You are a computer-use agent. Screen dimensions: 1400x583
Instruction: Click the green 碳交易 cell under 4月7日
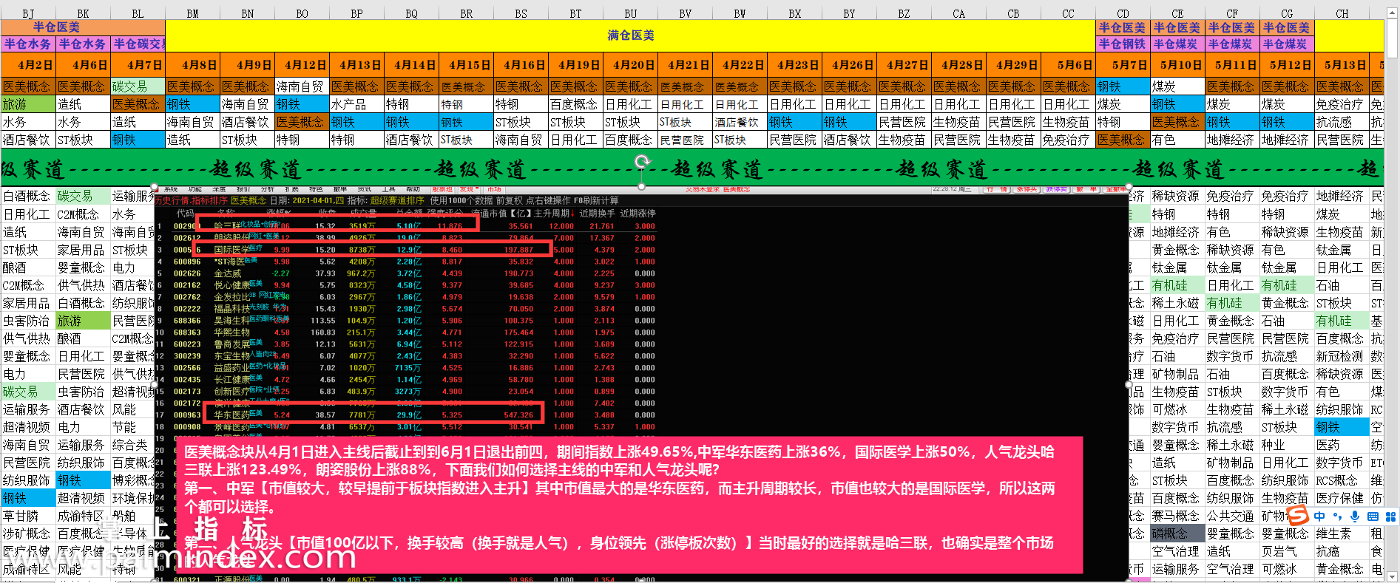[x=138, y=86]
